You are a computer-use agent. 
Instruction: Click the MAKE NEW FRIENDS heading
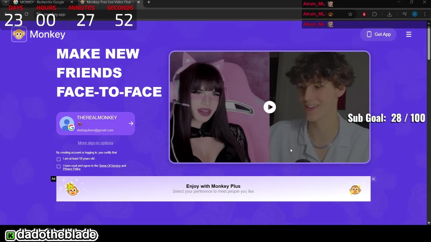point(109,73)
